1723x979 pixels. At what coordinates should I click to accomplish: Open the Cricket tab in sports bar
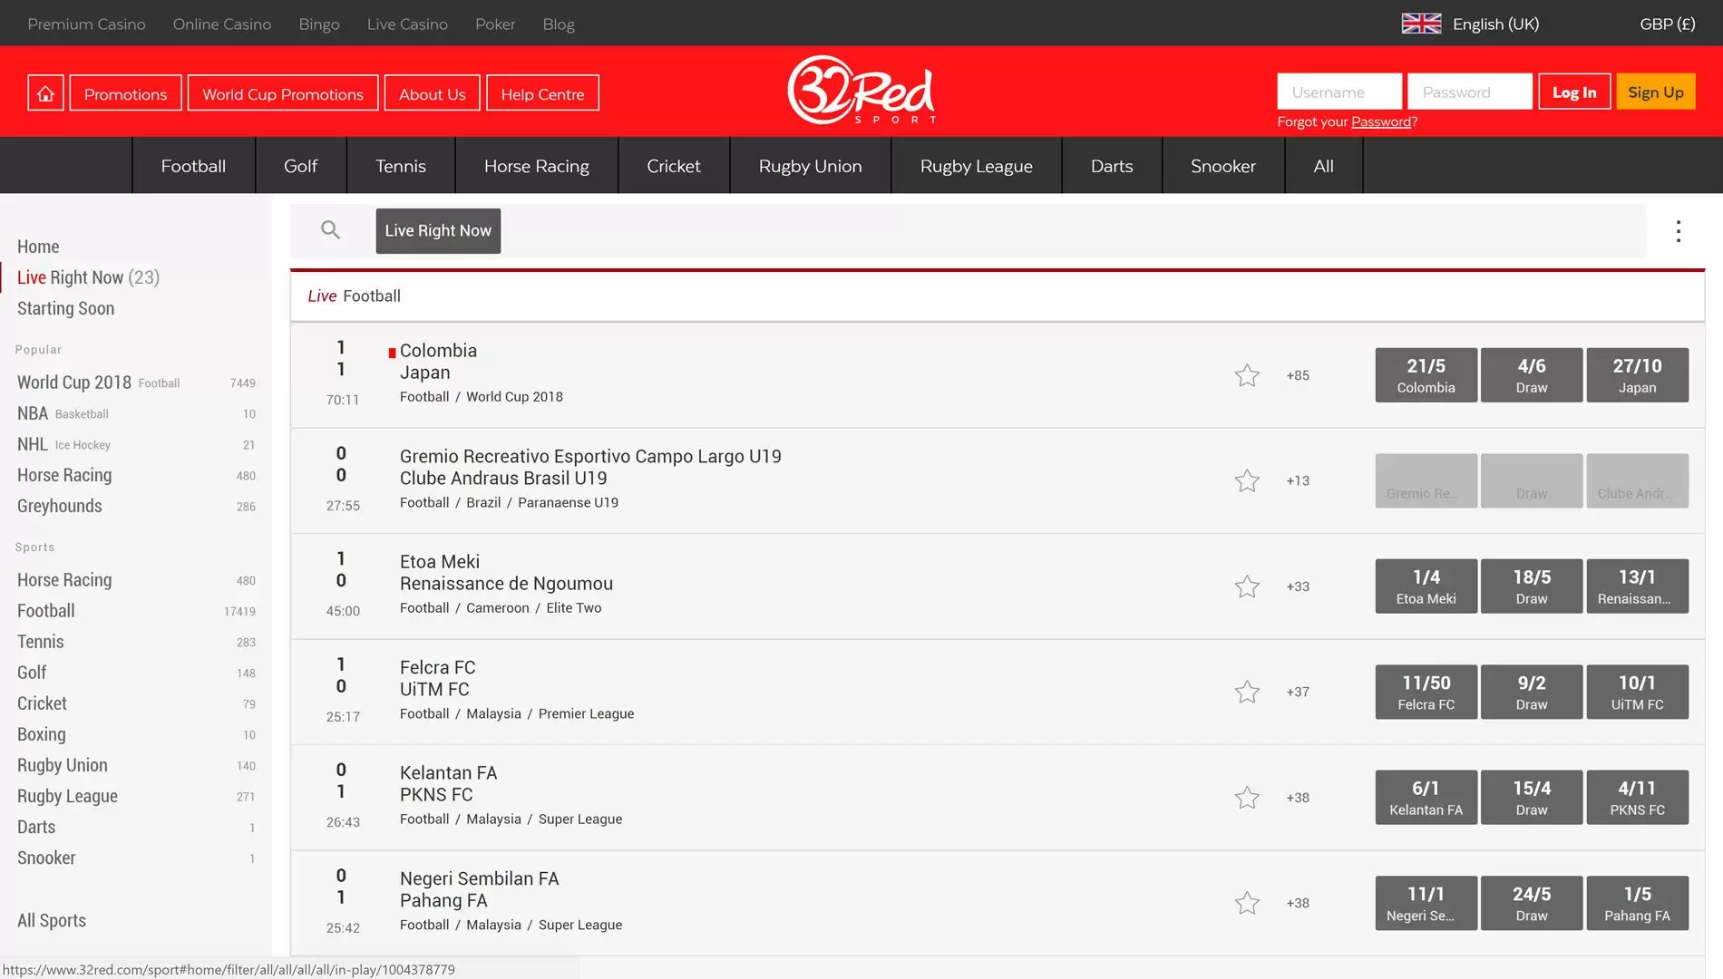pyautogui.click(x=674, y=166)
